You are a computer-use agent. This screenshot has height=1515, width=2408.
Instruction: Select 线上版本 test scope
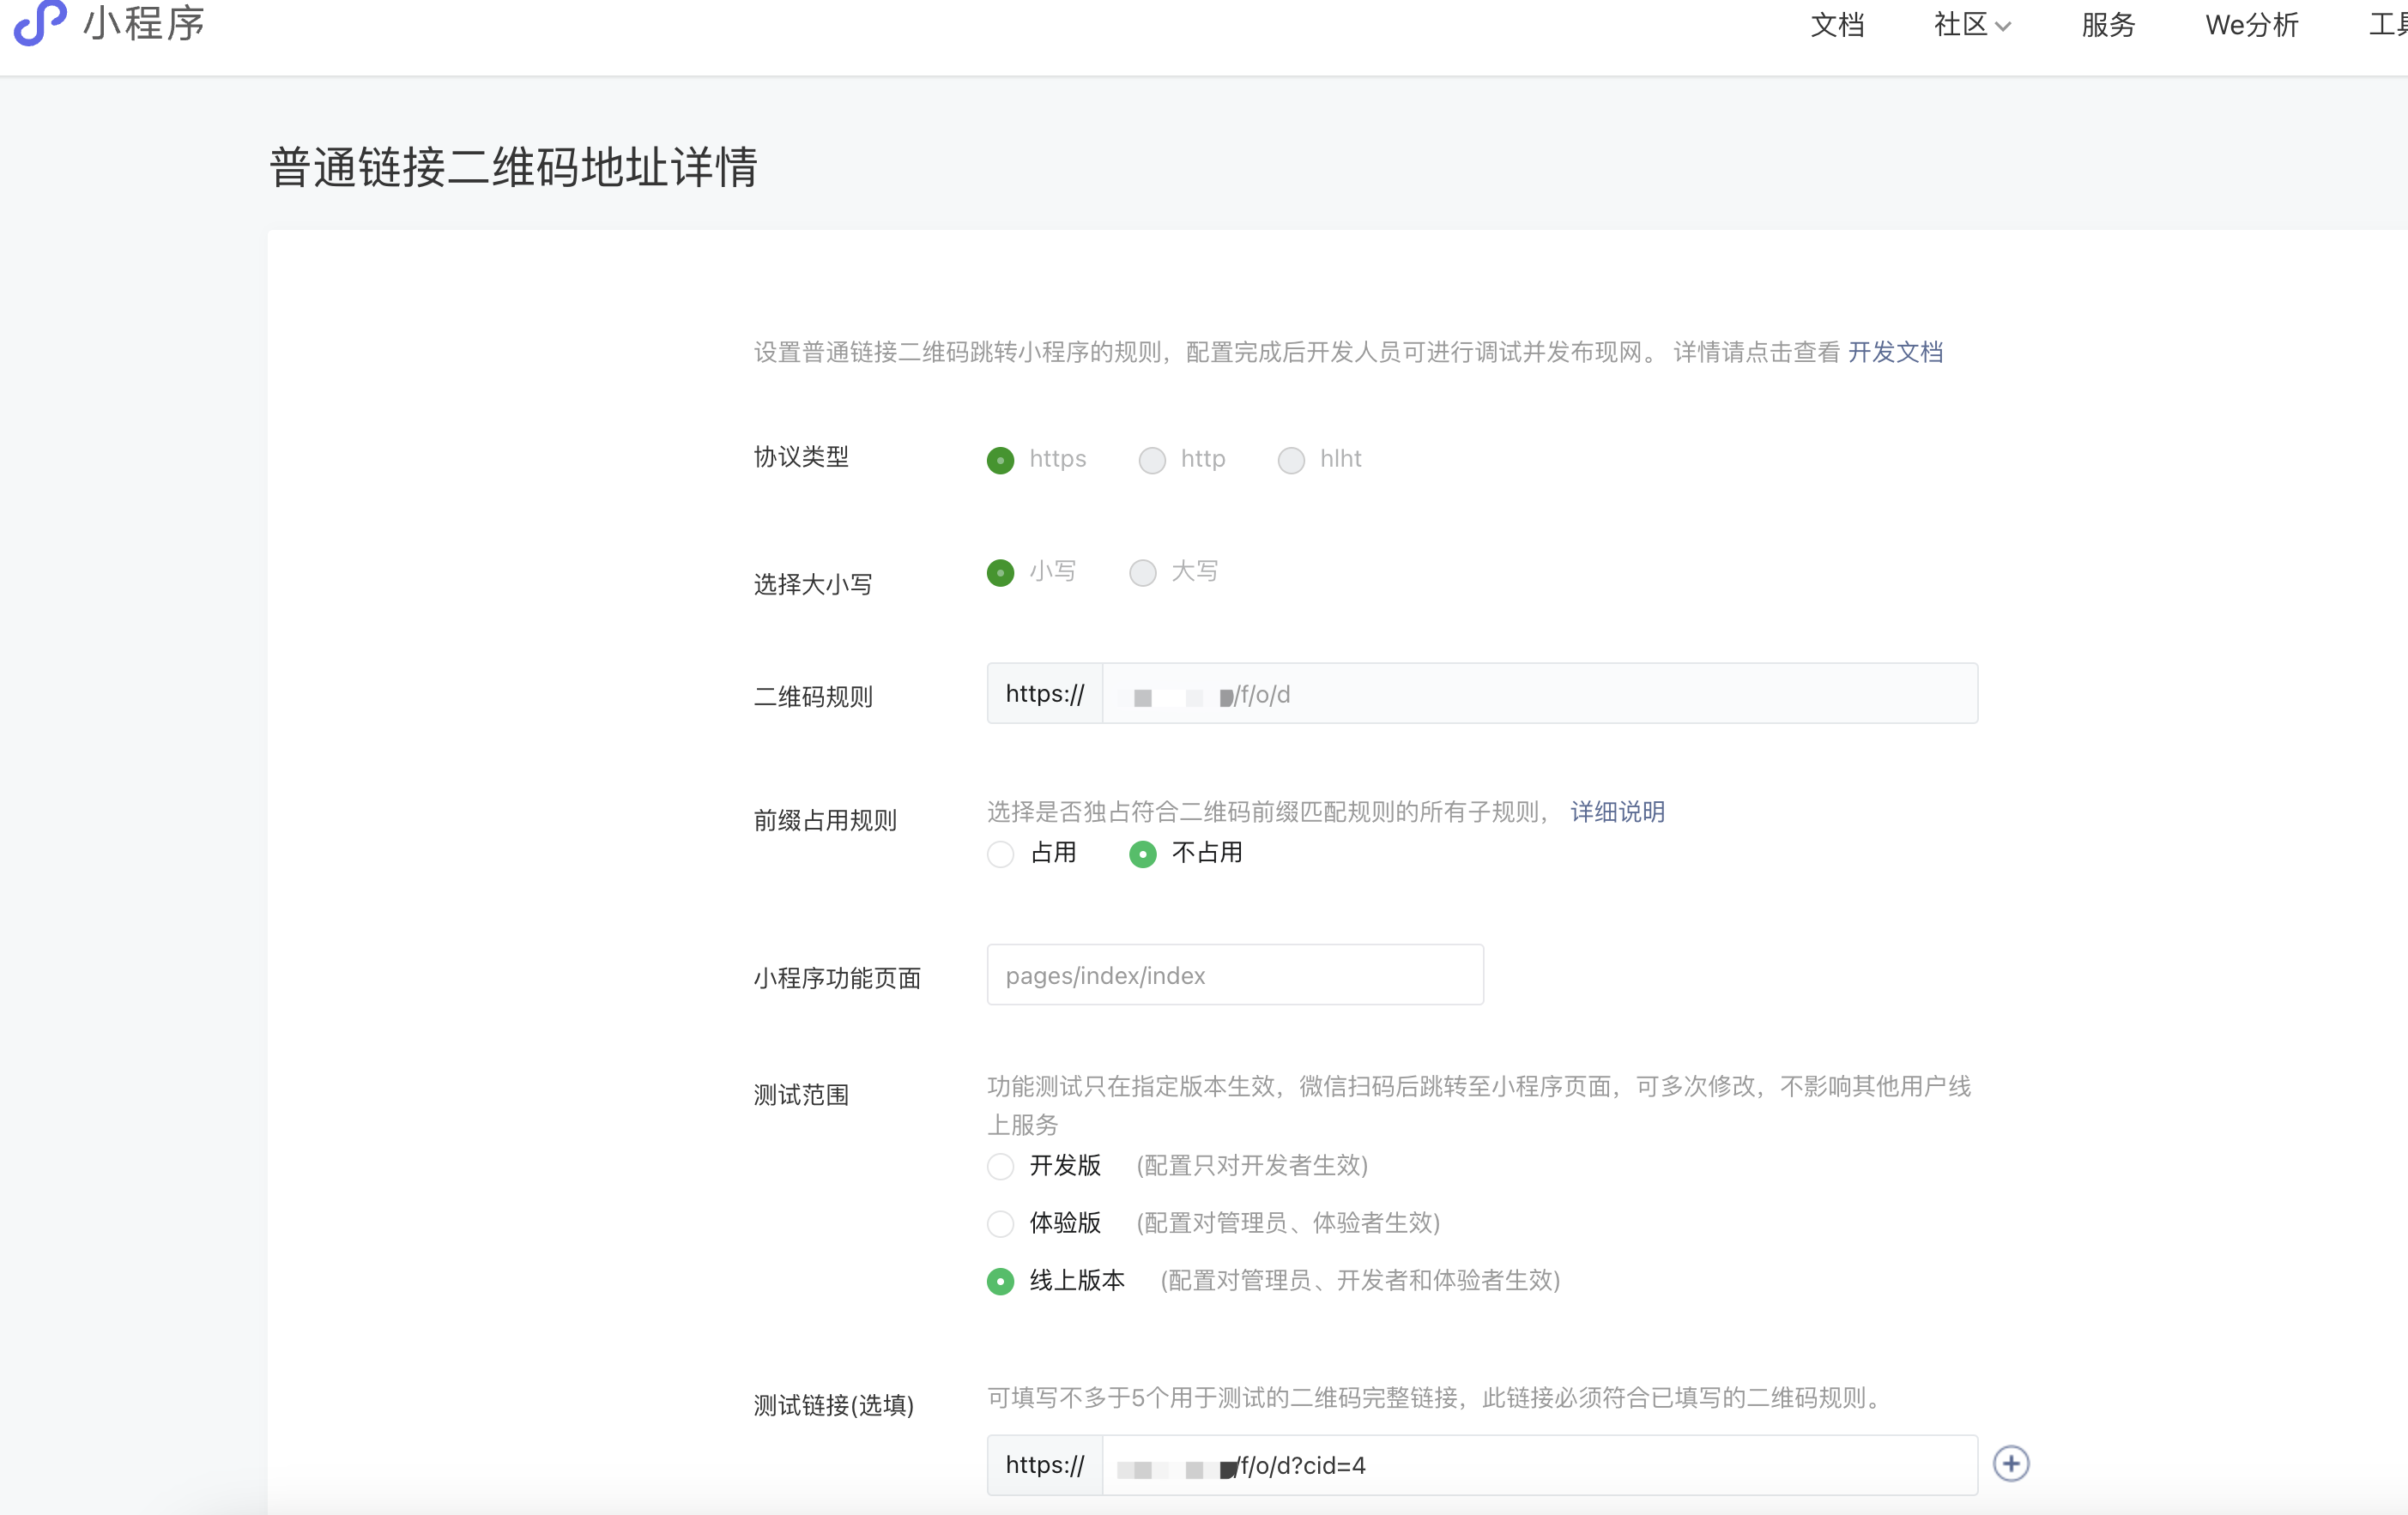click(1000, 1281)
